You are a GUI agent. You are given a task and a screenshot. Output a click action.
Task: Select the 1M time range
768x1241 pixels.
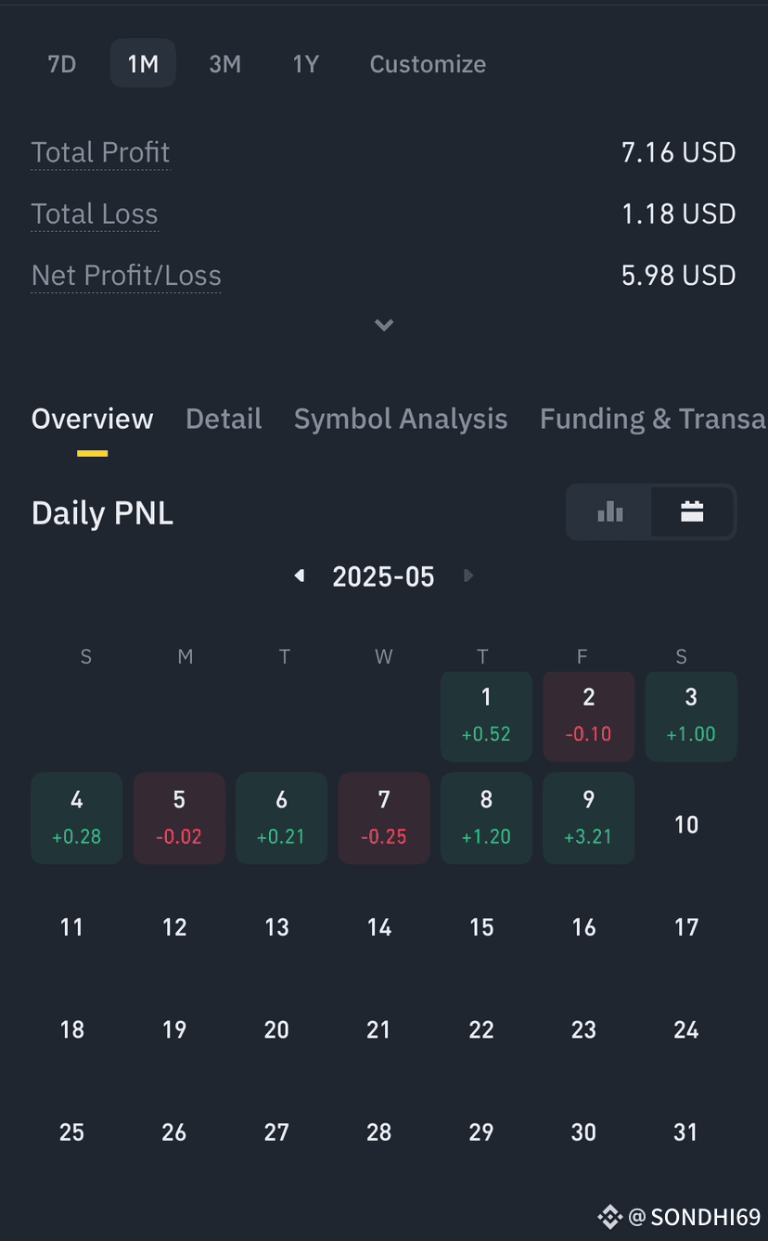[x=143, y=64]
